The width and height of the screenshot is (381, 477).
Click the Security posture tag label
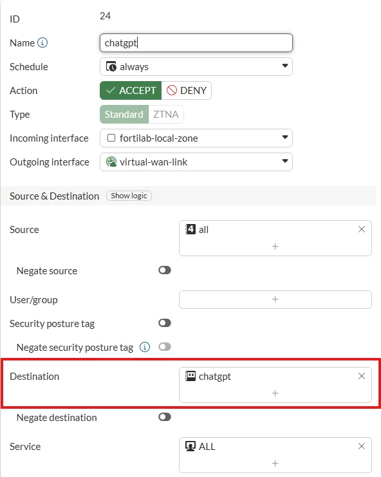tap(52, 324)
